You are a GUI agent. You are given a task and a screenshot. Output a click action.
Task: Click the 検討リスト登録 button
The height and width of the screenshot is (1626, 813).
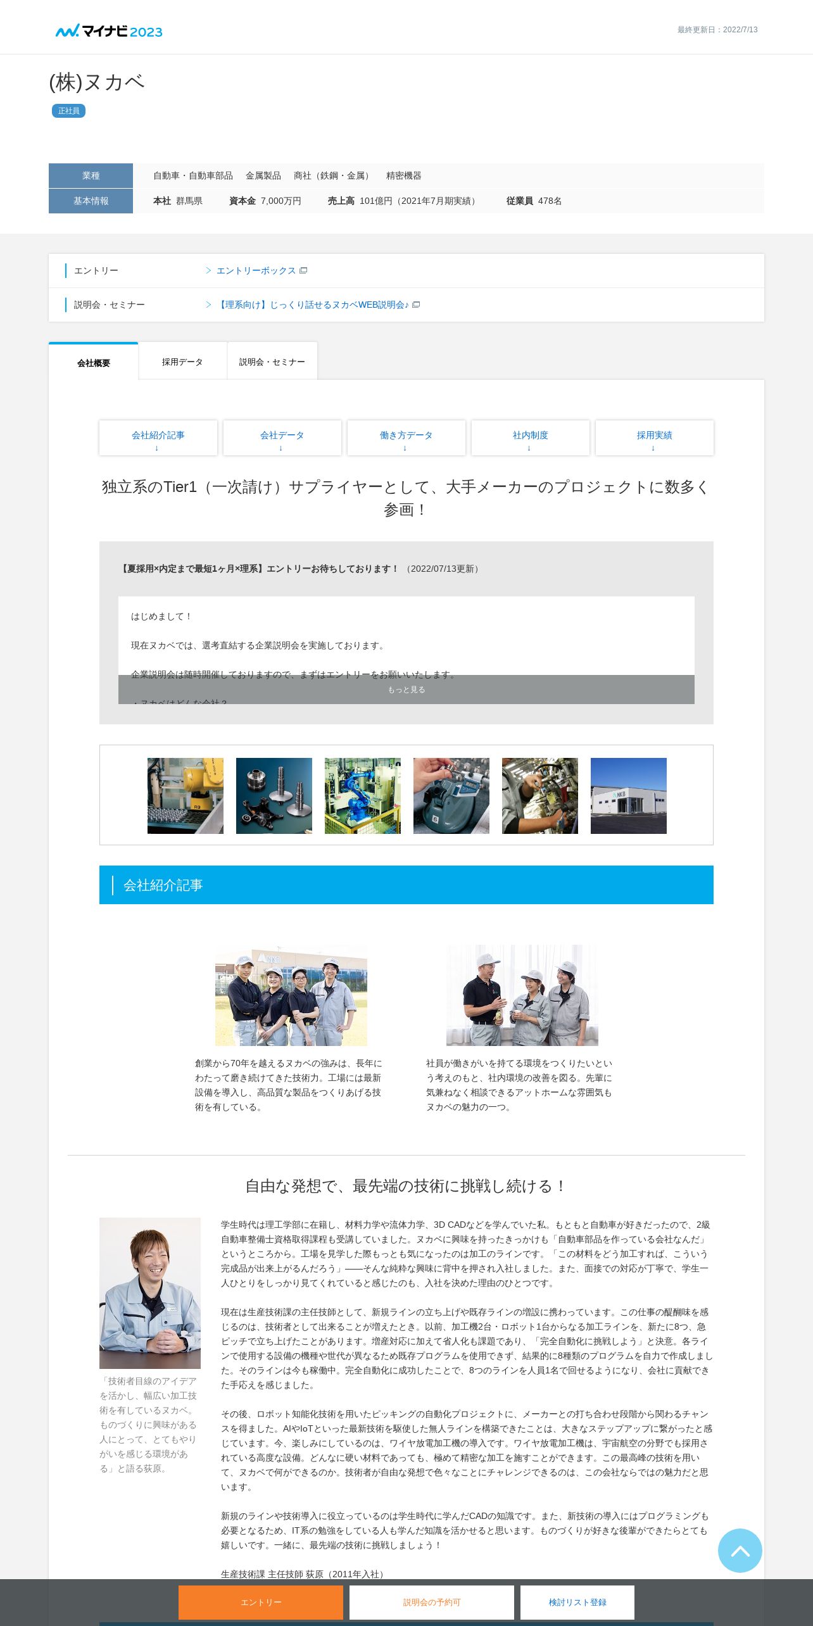(577, 1603)
